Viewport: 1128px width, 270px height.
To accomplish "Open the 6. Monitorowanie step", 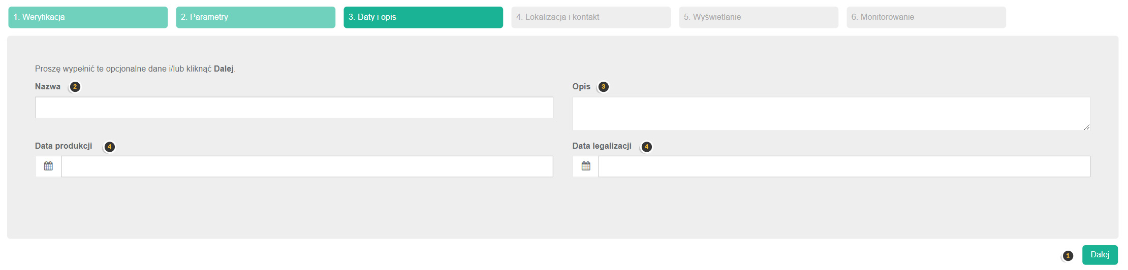I will coord(926,17).
